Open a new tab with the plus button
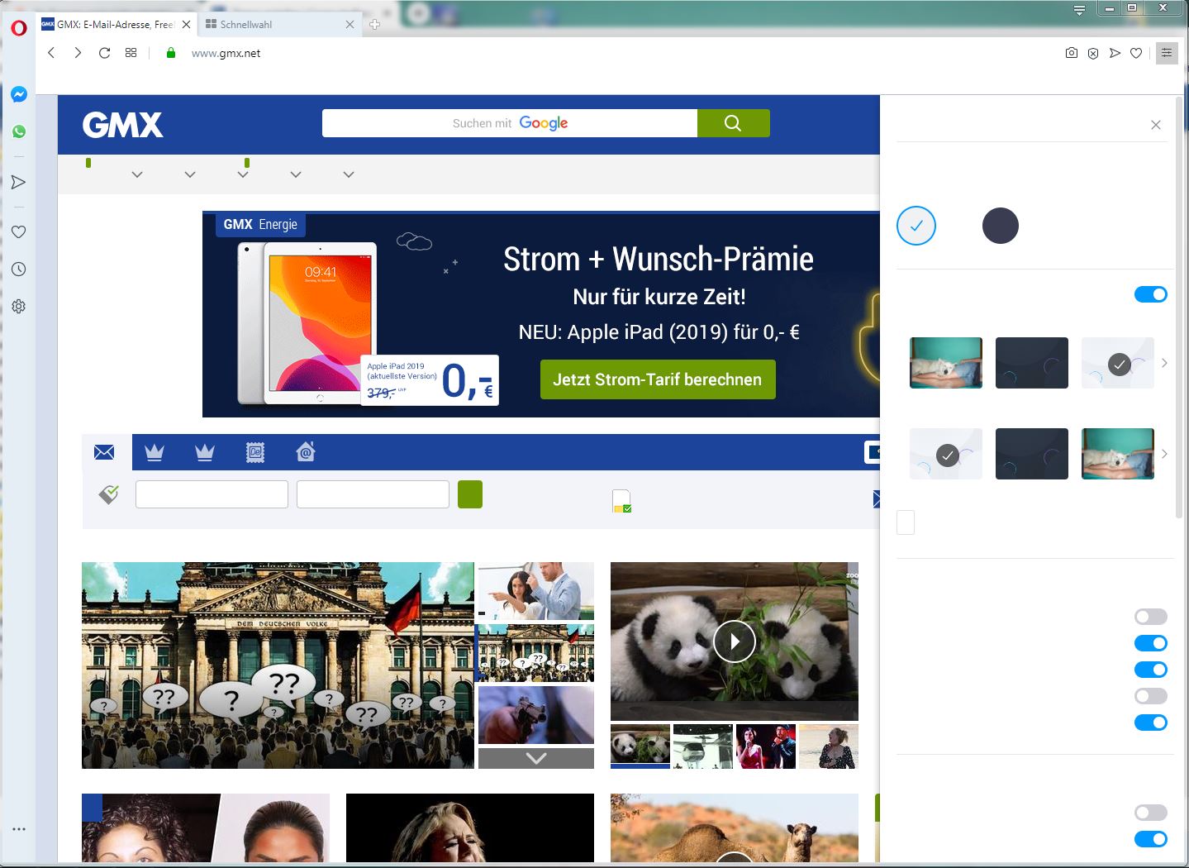Viewport: 1189px width, 868px height. 374,25
